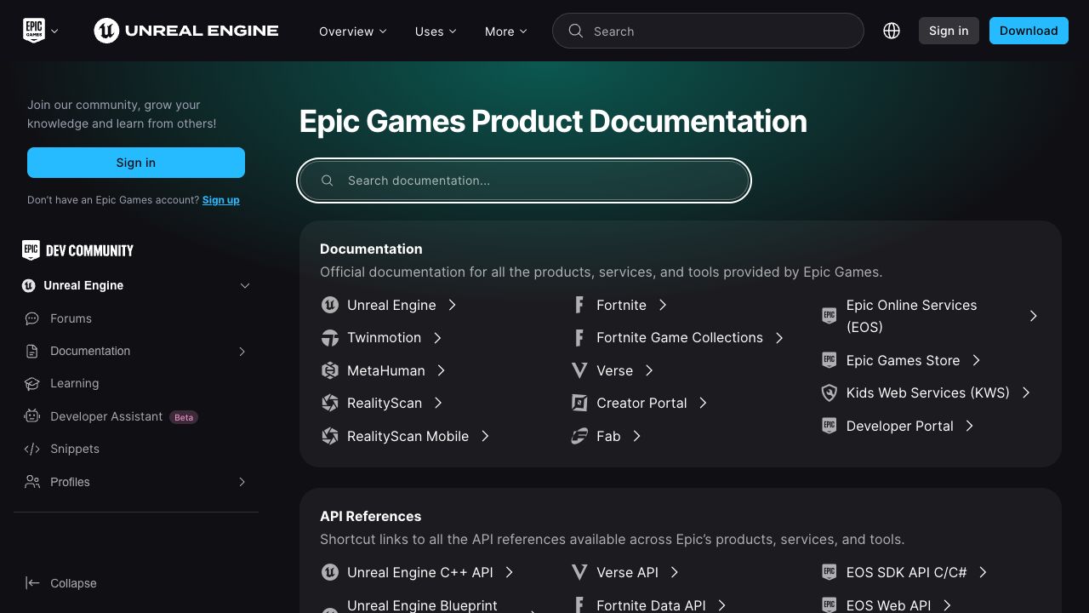This screenshot has height=613, width=1089.
Task: Click the Collapse label in sidebar
Action: tap(73, 583)
